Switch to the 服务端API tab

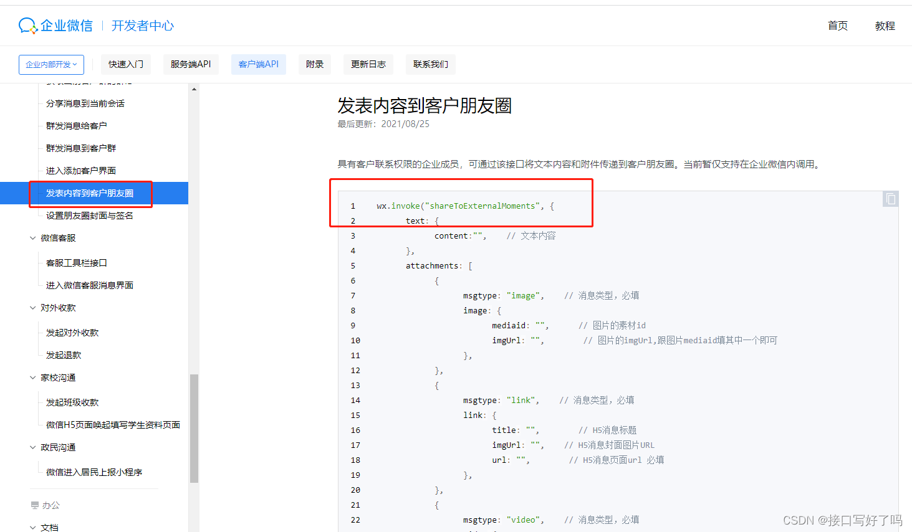[191, 64]
